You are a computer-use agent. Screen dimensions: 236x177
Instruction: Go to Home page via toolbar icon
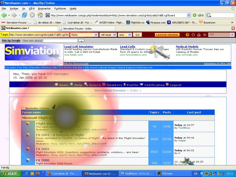pyautogui.click(x=40, y=15)
